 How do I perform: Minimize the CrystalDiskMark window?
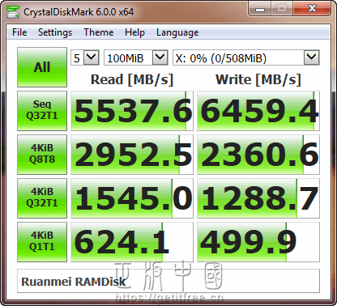click(260, 9)
